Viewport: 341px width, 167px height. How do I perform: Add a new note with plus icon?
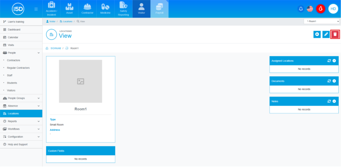pos(334,101)
